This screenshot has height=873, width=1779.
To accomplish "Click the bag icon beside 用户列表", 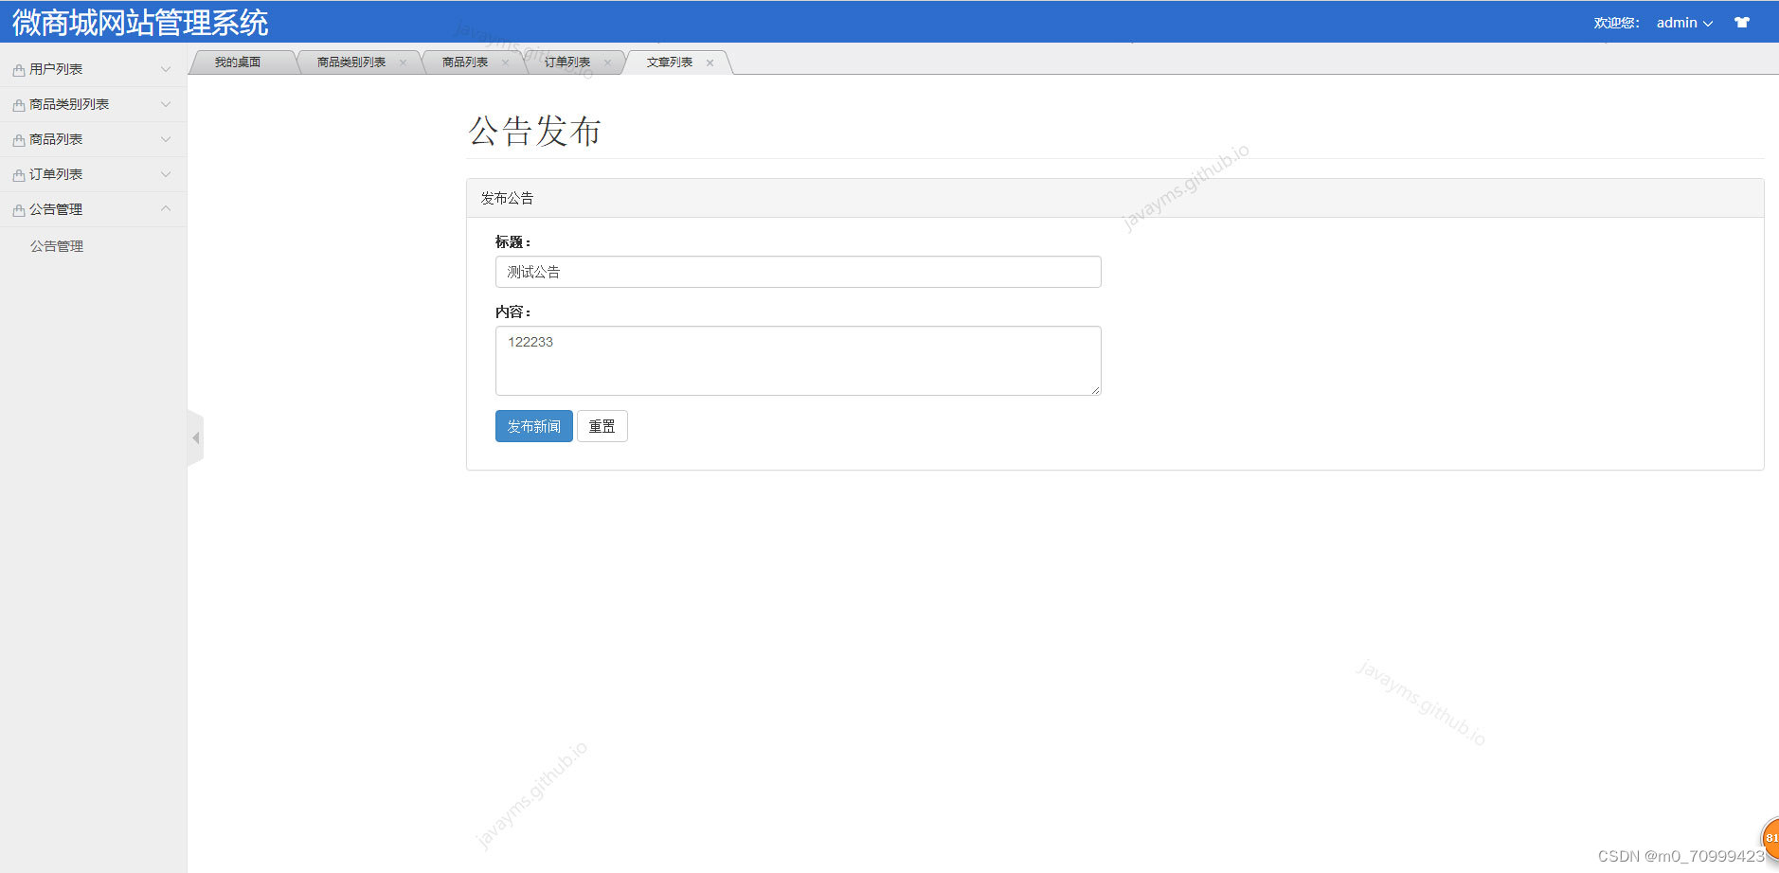I will coord(17,68).
